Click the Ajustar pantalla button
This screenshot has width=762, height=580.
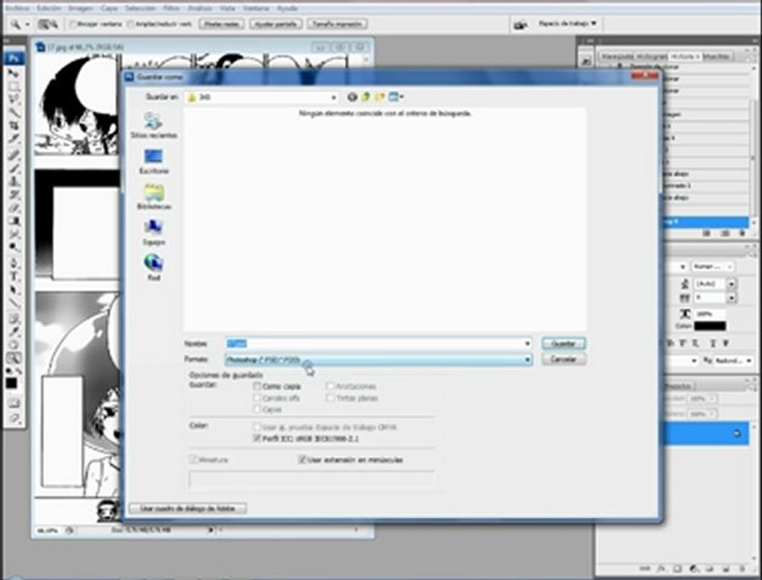click(276, 24)
